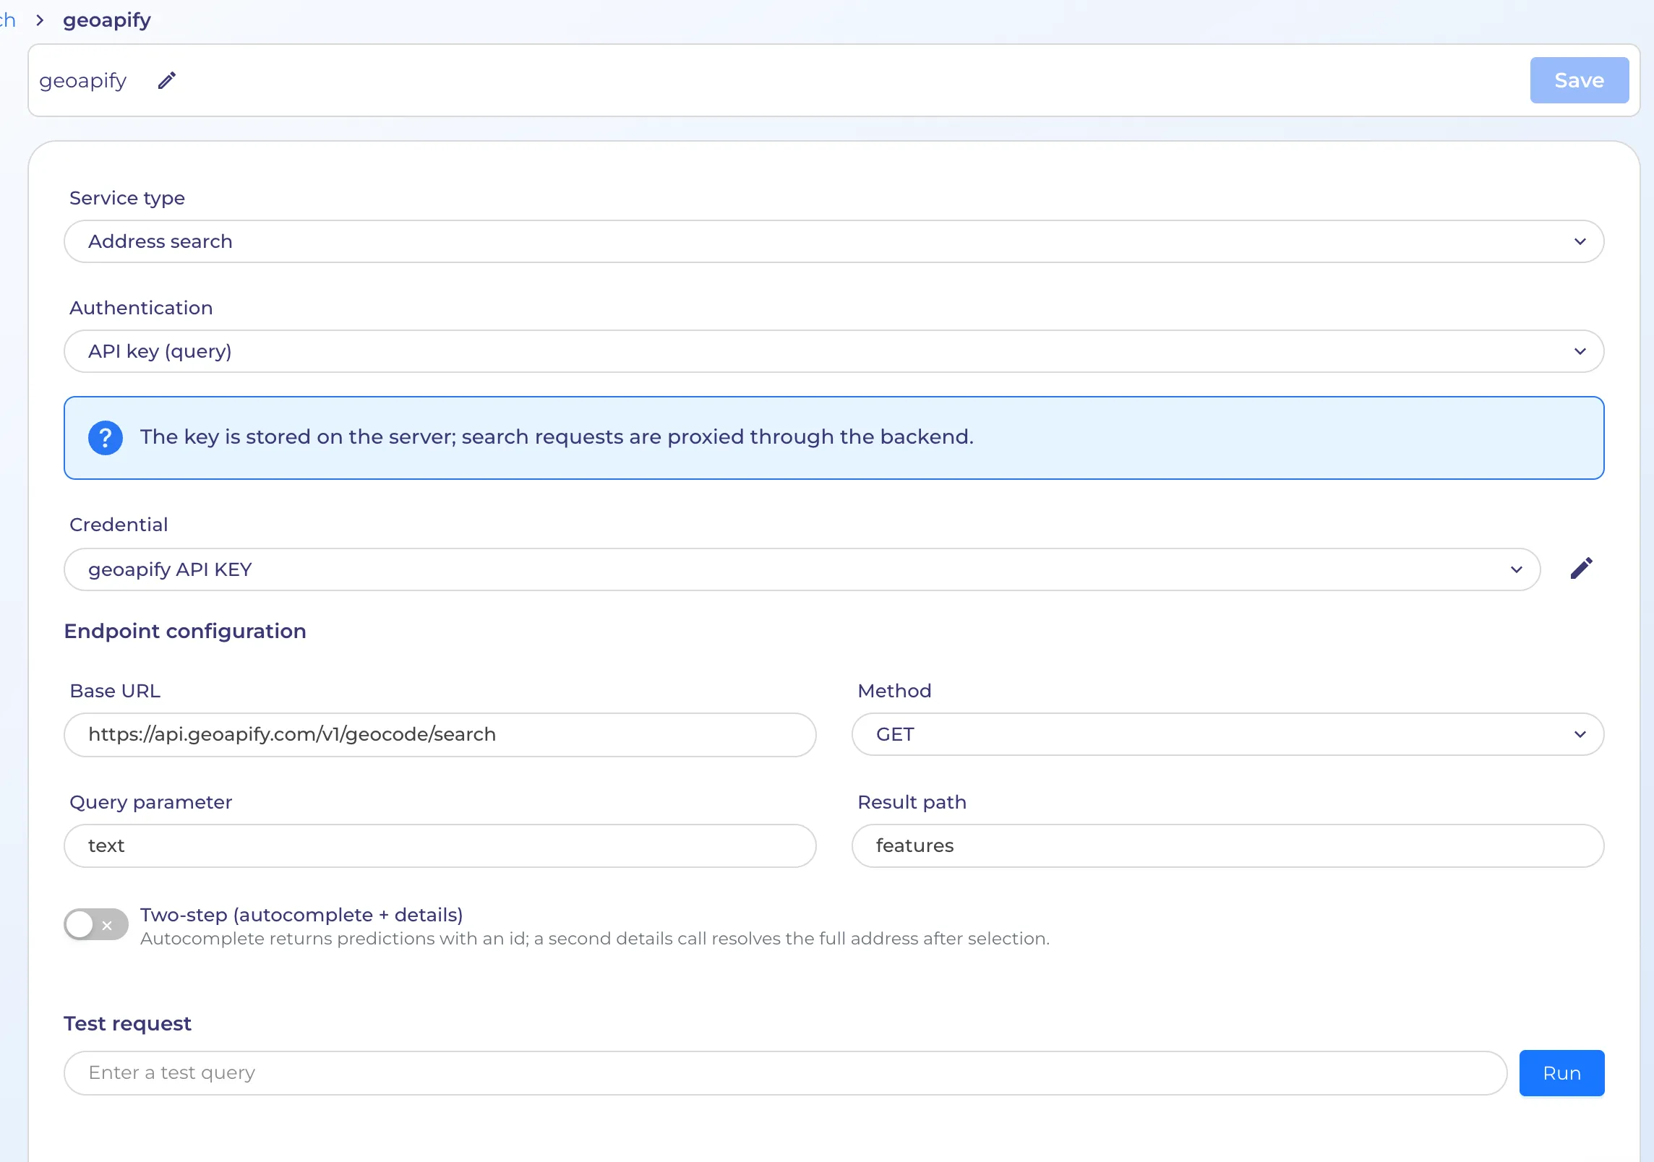
Task: Click the key is stored on server message
Action: (557, 437)
